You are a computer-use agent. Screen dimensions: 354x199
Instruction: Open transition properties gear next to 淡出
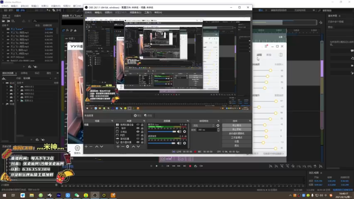(x=218, y=126)
